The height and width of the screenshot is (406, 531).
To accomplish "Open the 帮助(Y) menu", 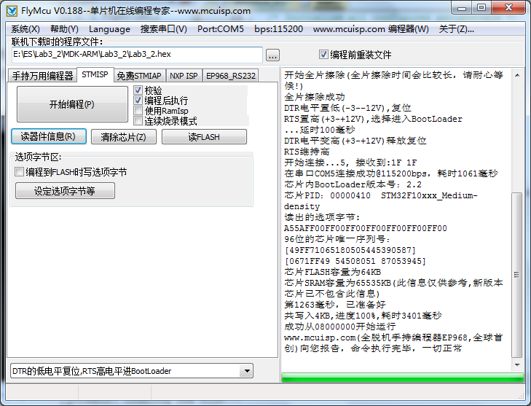I will 64,29.
